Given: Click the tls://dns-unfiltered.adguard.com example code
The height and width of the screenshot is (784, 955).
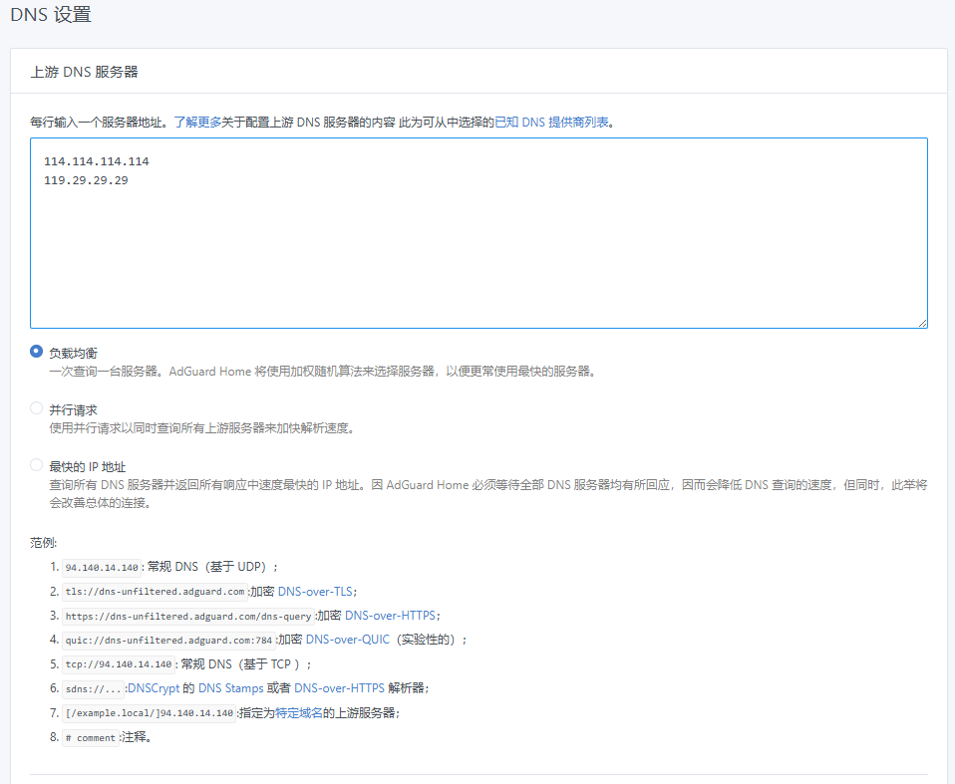Looking at the screenshot, I should click(155, 591).
